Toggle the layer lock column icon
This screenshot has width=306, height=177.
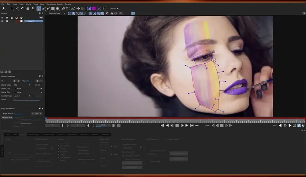coord(12,18)
